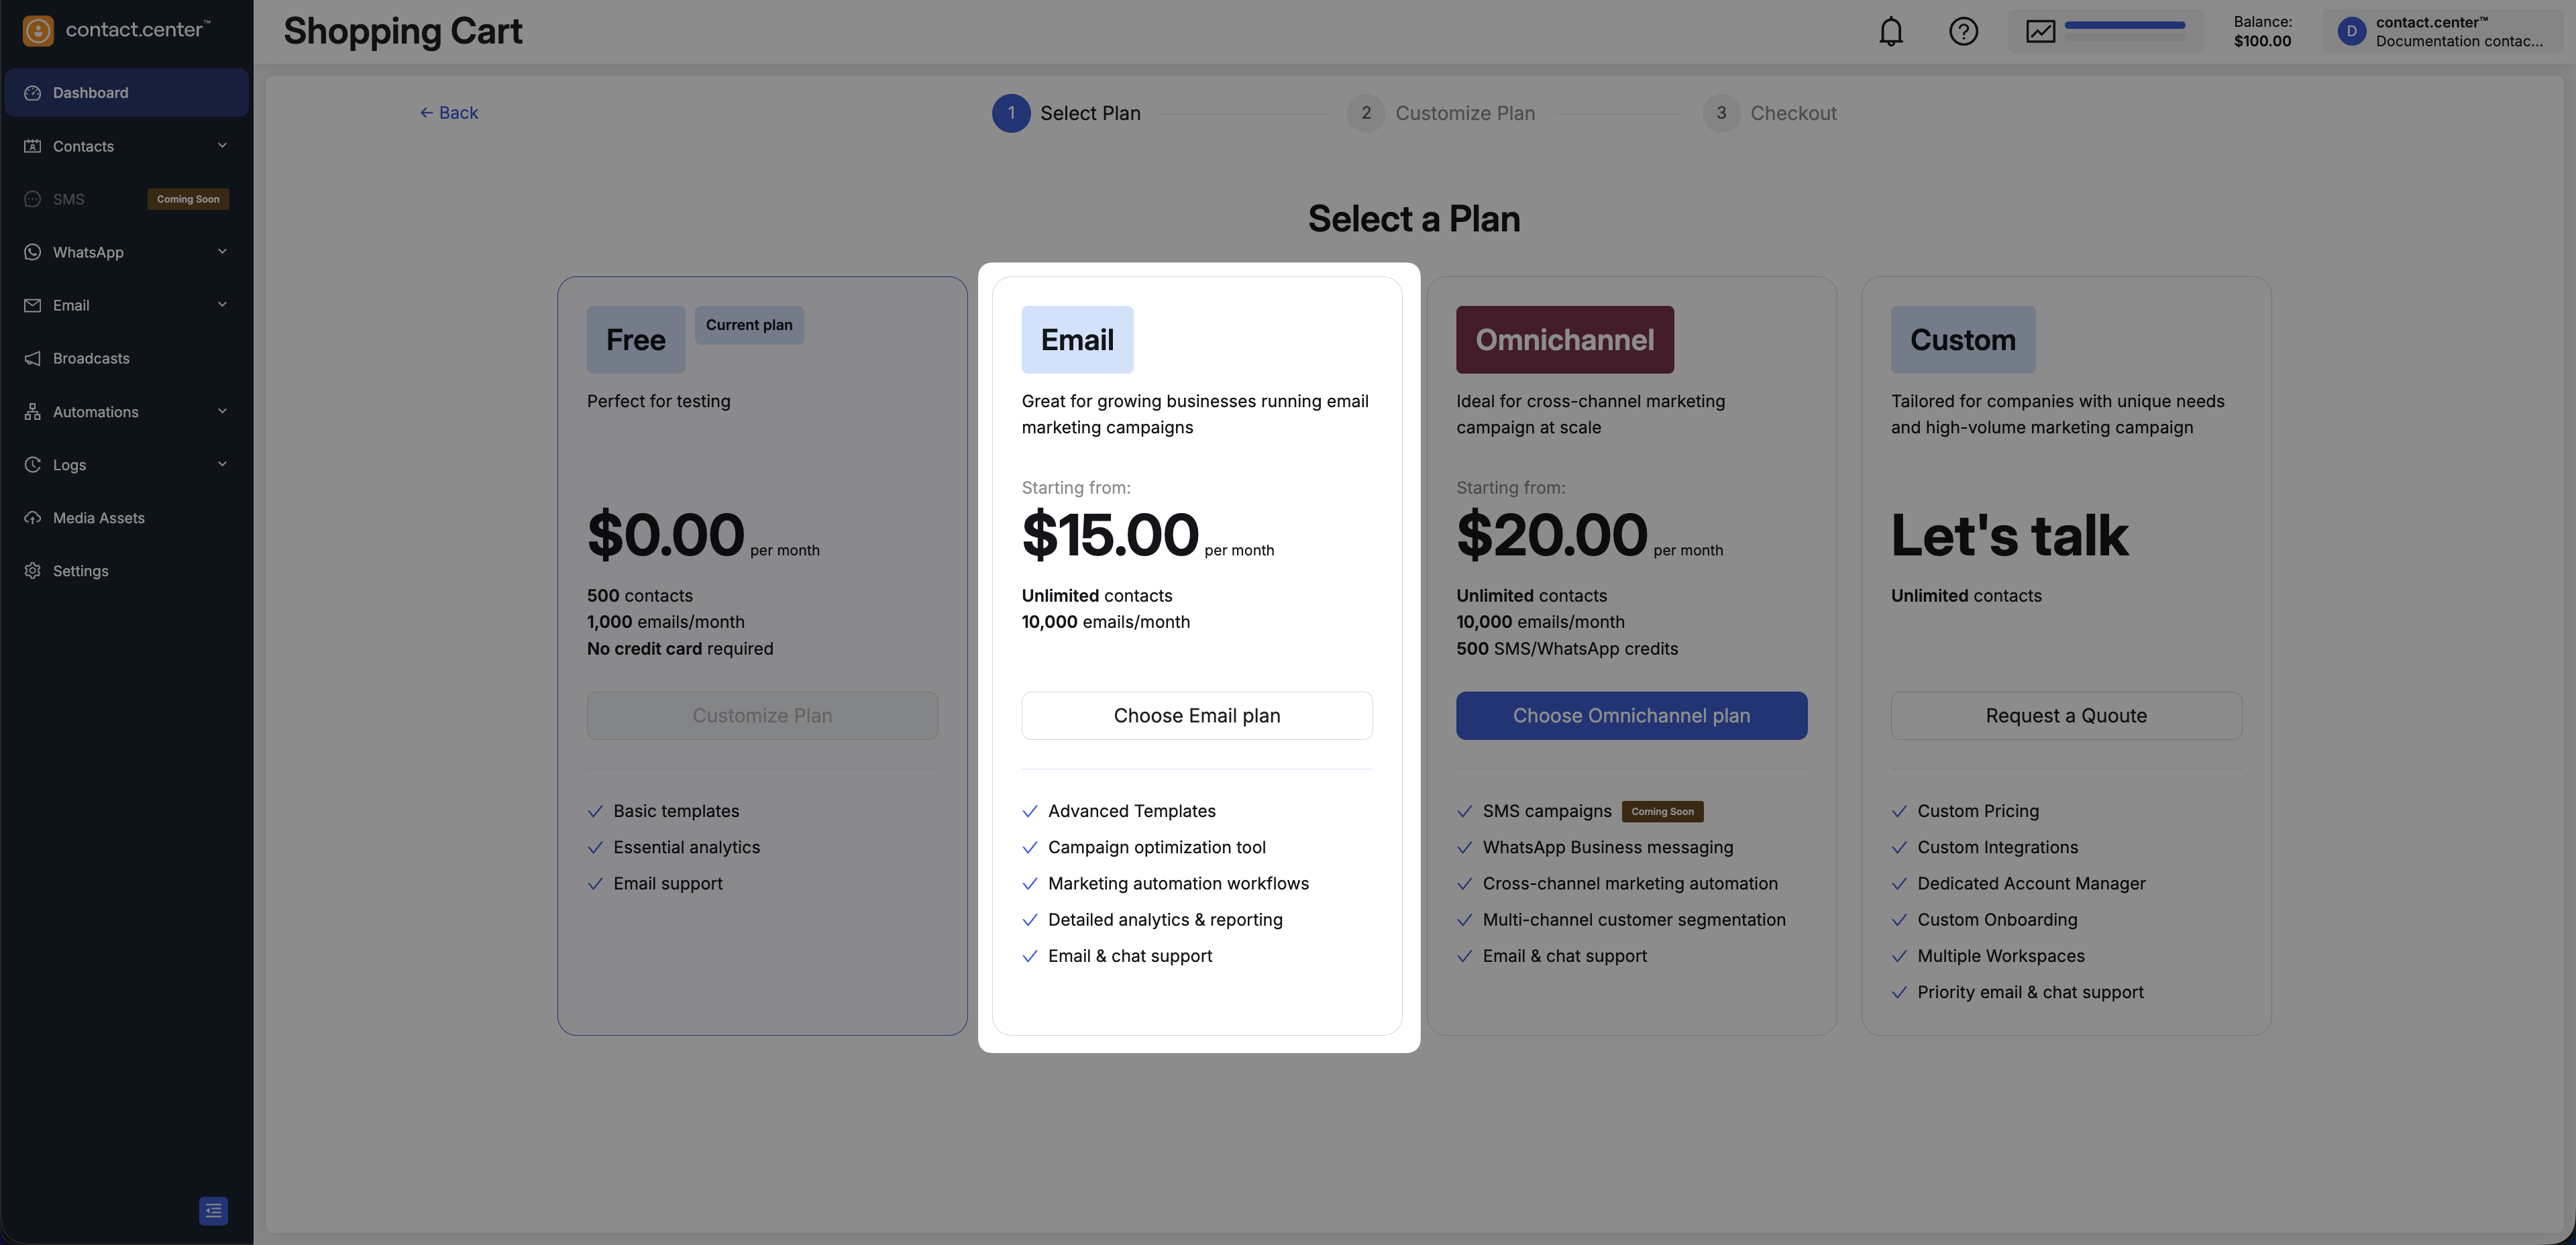Expand the WhatsApp menu chevron
The height and width of the screenshot is (1245, 2576).
point(222,252)
